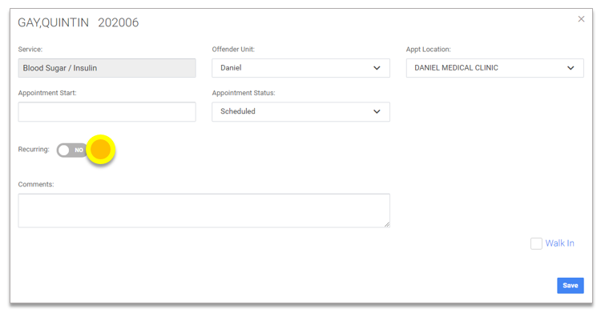Click the Recurring: label
The height and width of the screenshot is (321, 605).
click(x=34, y=149)
